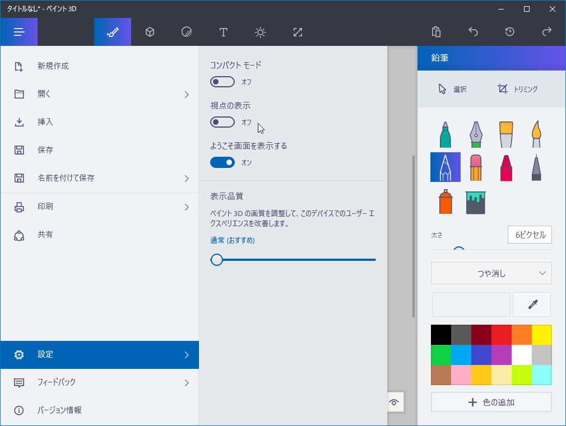Turn on the viewpoint display toggle
Screen dimensions: 566x426
point(222,122)
